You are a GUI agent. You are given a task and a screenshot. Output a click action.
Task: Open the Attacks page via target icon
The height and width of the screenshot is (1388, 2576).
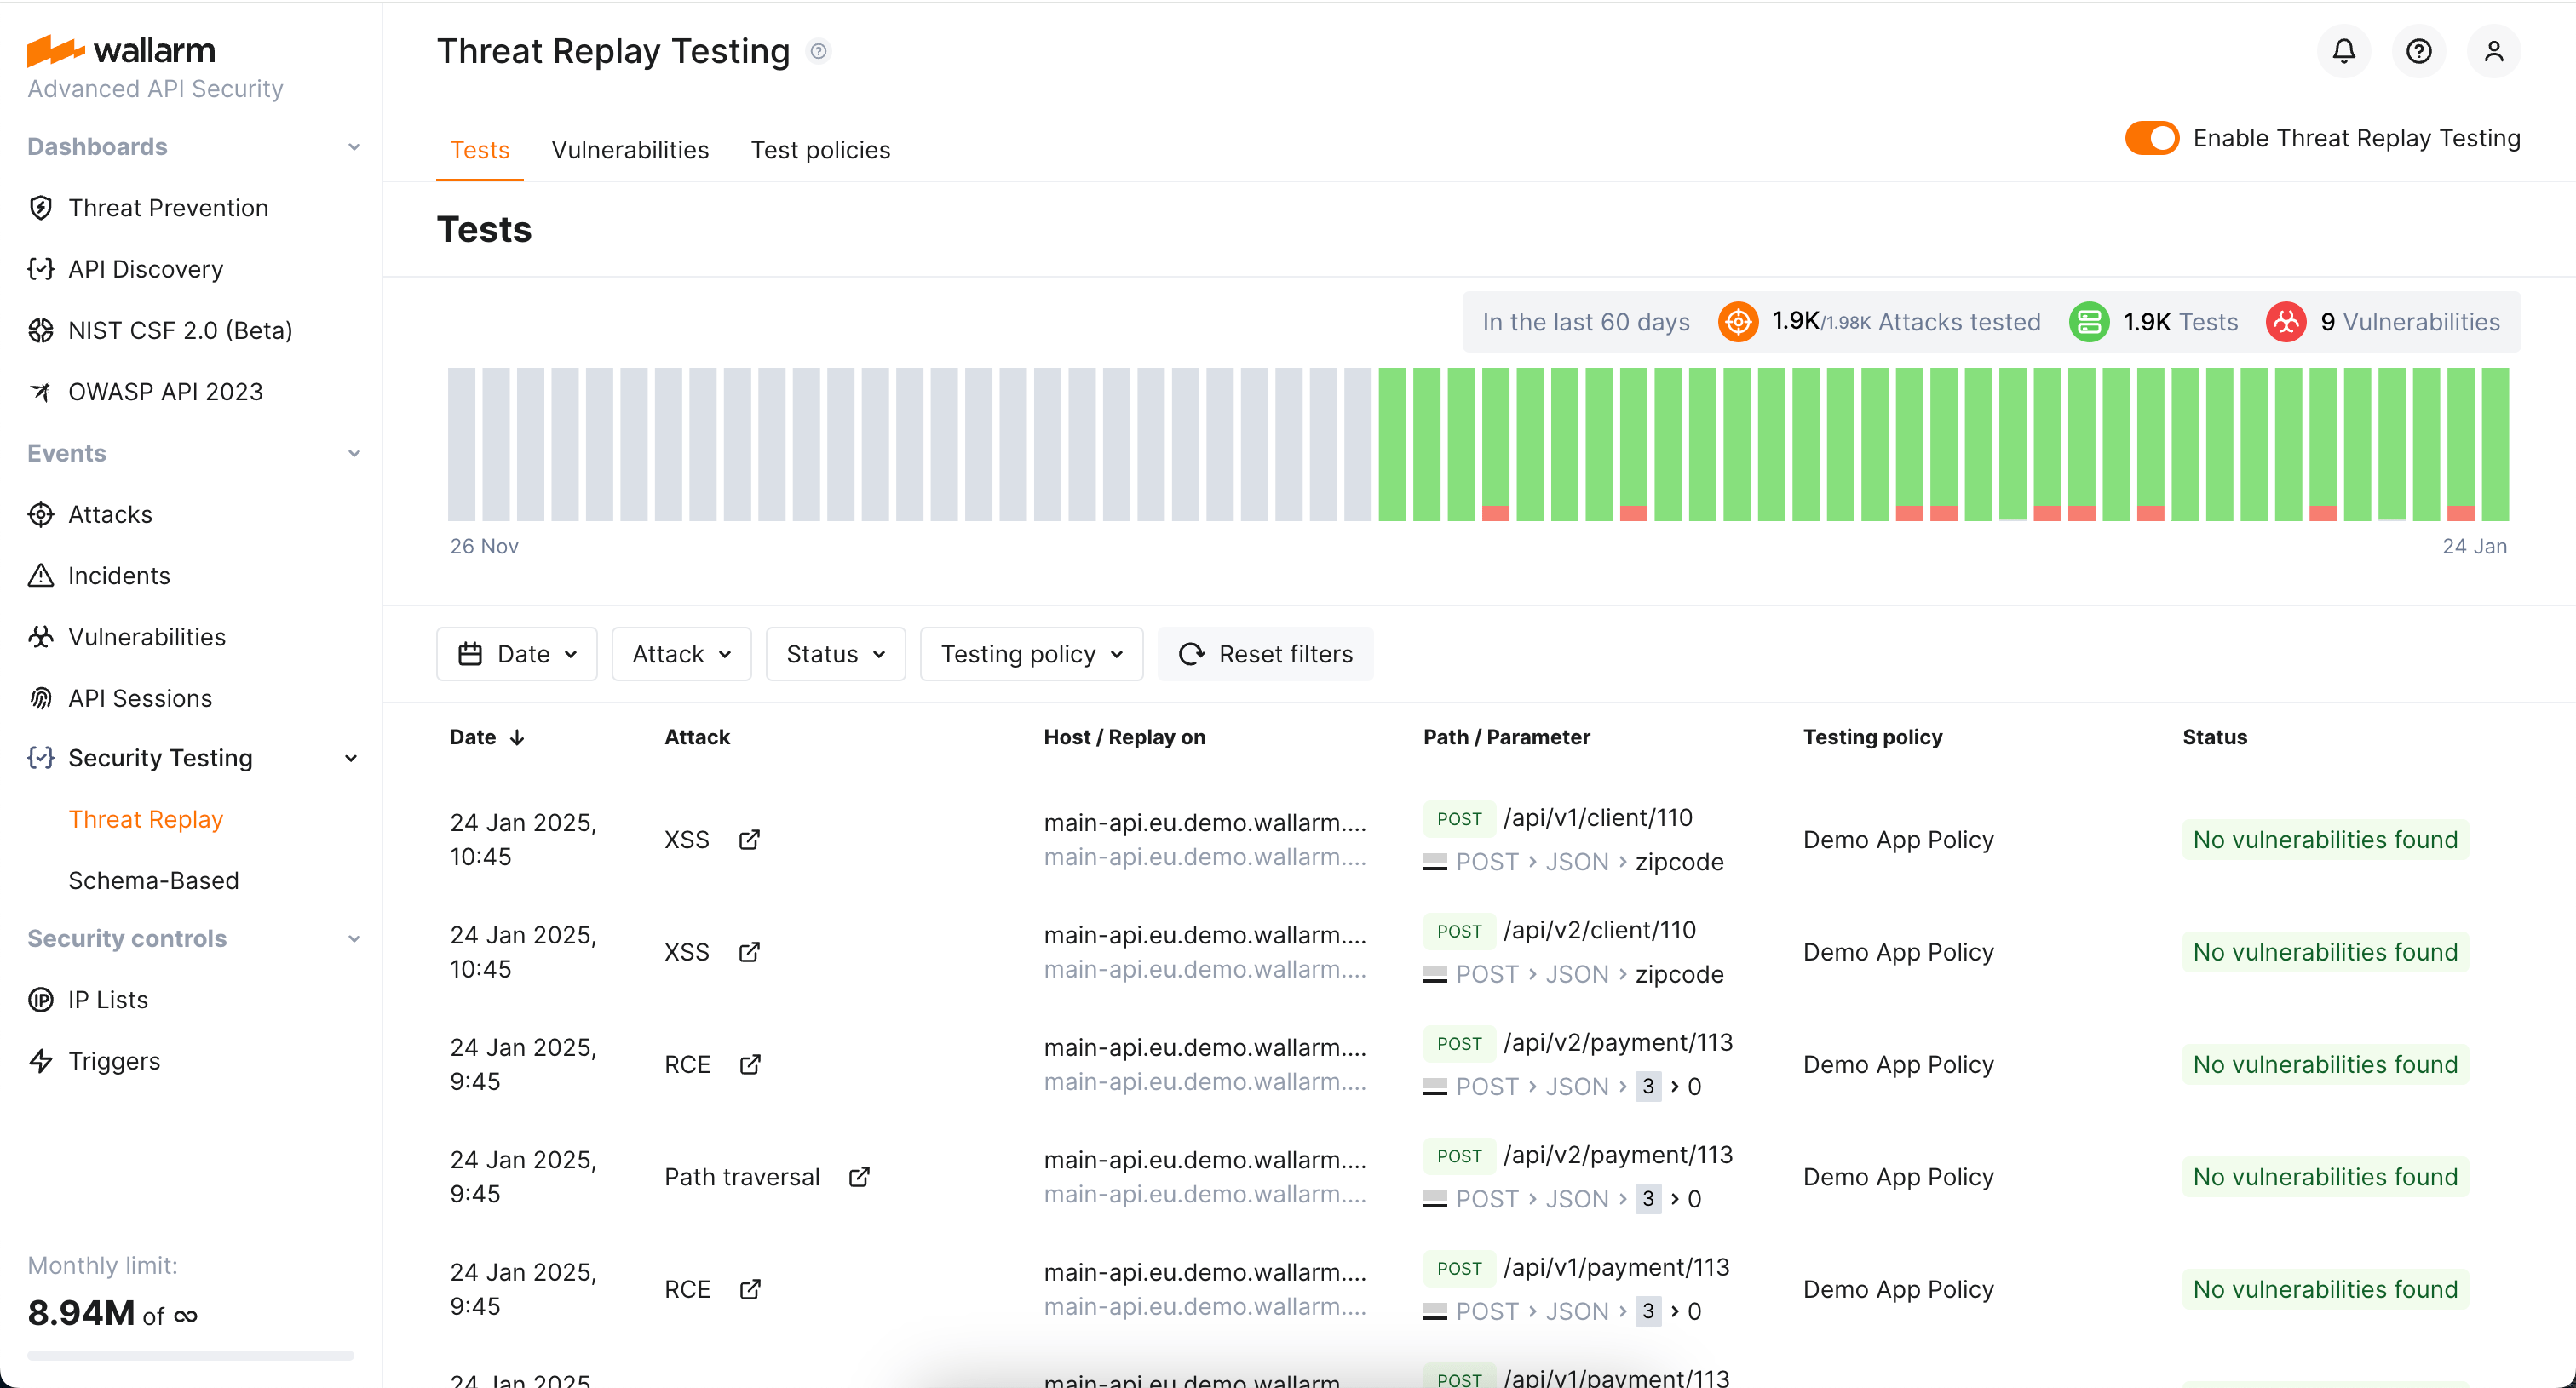tap(41, 513)
